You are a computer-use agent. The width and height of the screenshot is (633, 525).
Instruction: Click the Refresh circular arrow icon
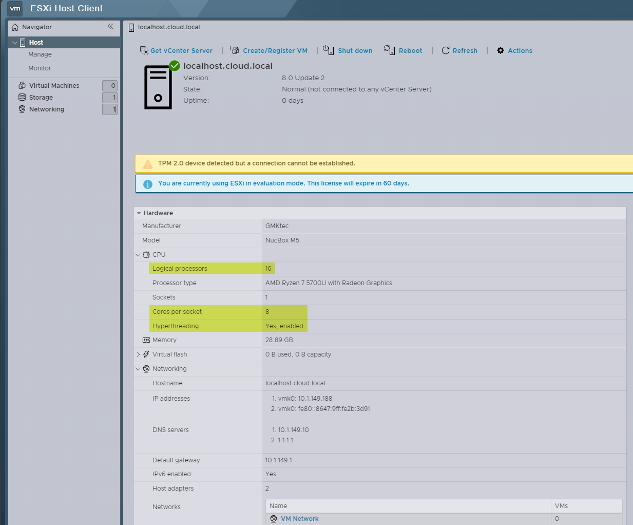click(446, 50)
